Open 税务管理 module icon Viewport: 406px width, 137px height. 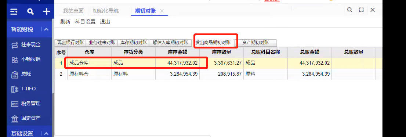tap(15, 104)
